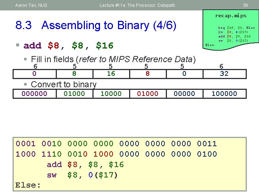Click the red binary cell 01000
The width and height of the screenshot is (259, 194).
pyautogui.click(x=148, y=94)
